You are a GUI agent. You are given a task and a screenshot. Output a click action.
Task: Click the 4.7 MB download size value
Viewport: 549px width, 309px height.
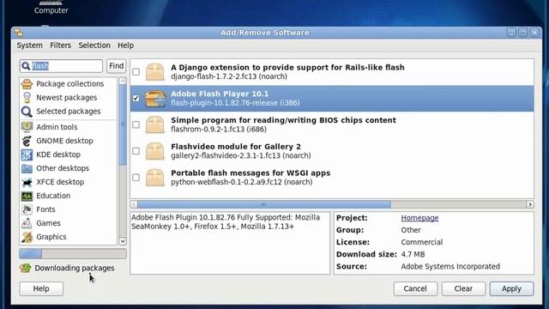413,254
